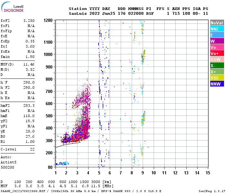Select the purple W legend swatch
Screen dimensions: 226x193
coord(217,41)
